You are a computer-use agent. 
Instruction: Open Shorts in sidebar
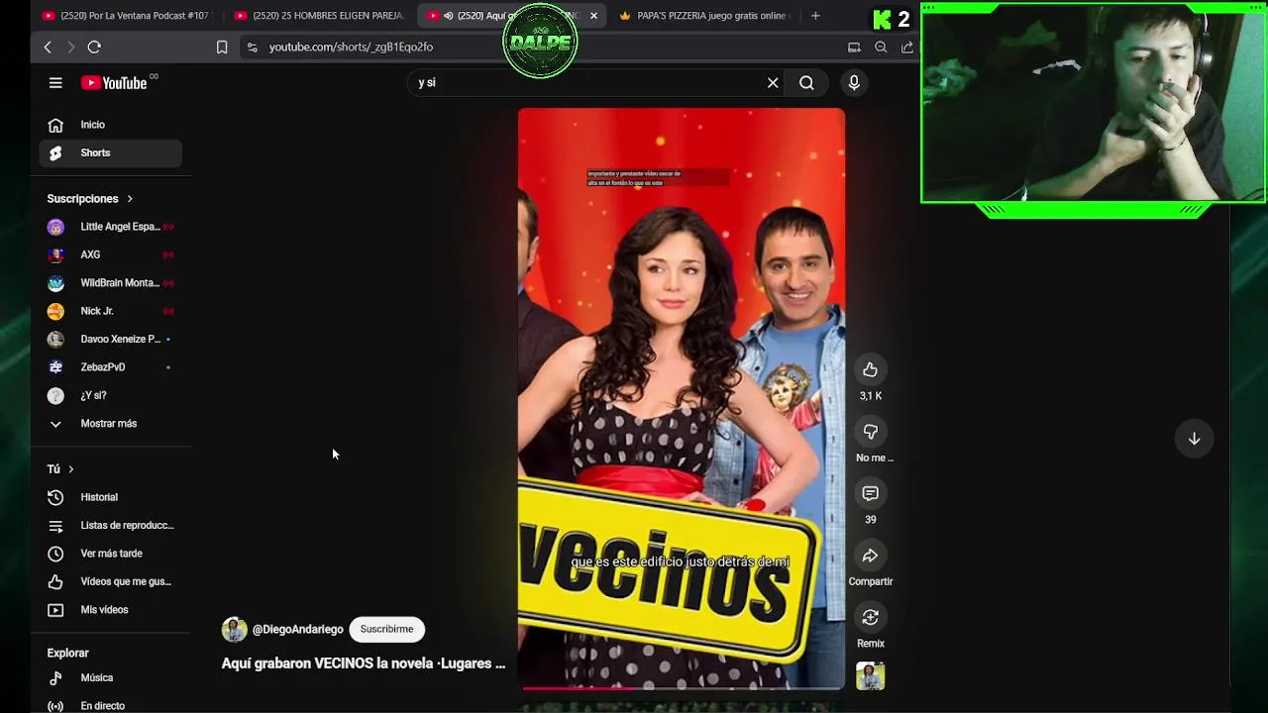(x=110, y=153)
